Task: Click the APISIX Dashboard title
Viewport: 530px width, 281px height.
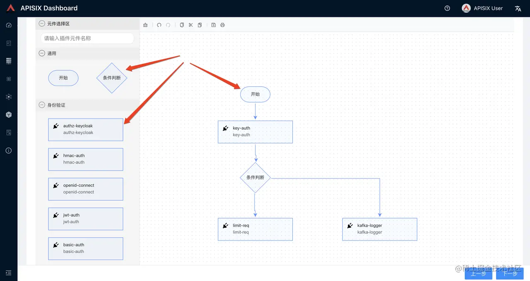Action: click(x=49, y=8)
